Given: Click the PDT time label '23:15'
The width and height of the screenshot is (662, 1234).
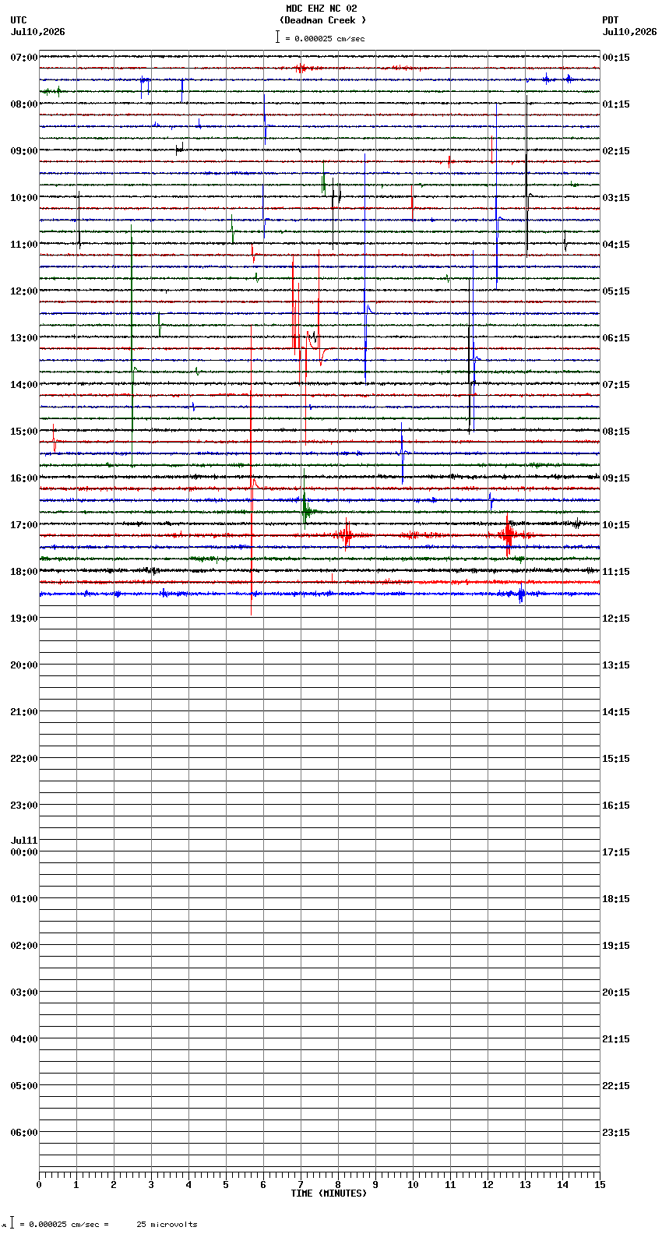Looking at the screenshot, I should point(616,1133).
